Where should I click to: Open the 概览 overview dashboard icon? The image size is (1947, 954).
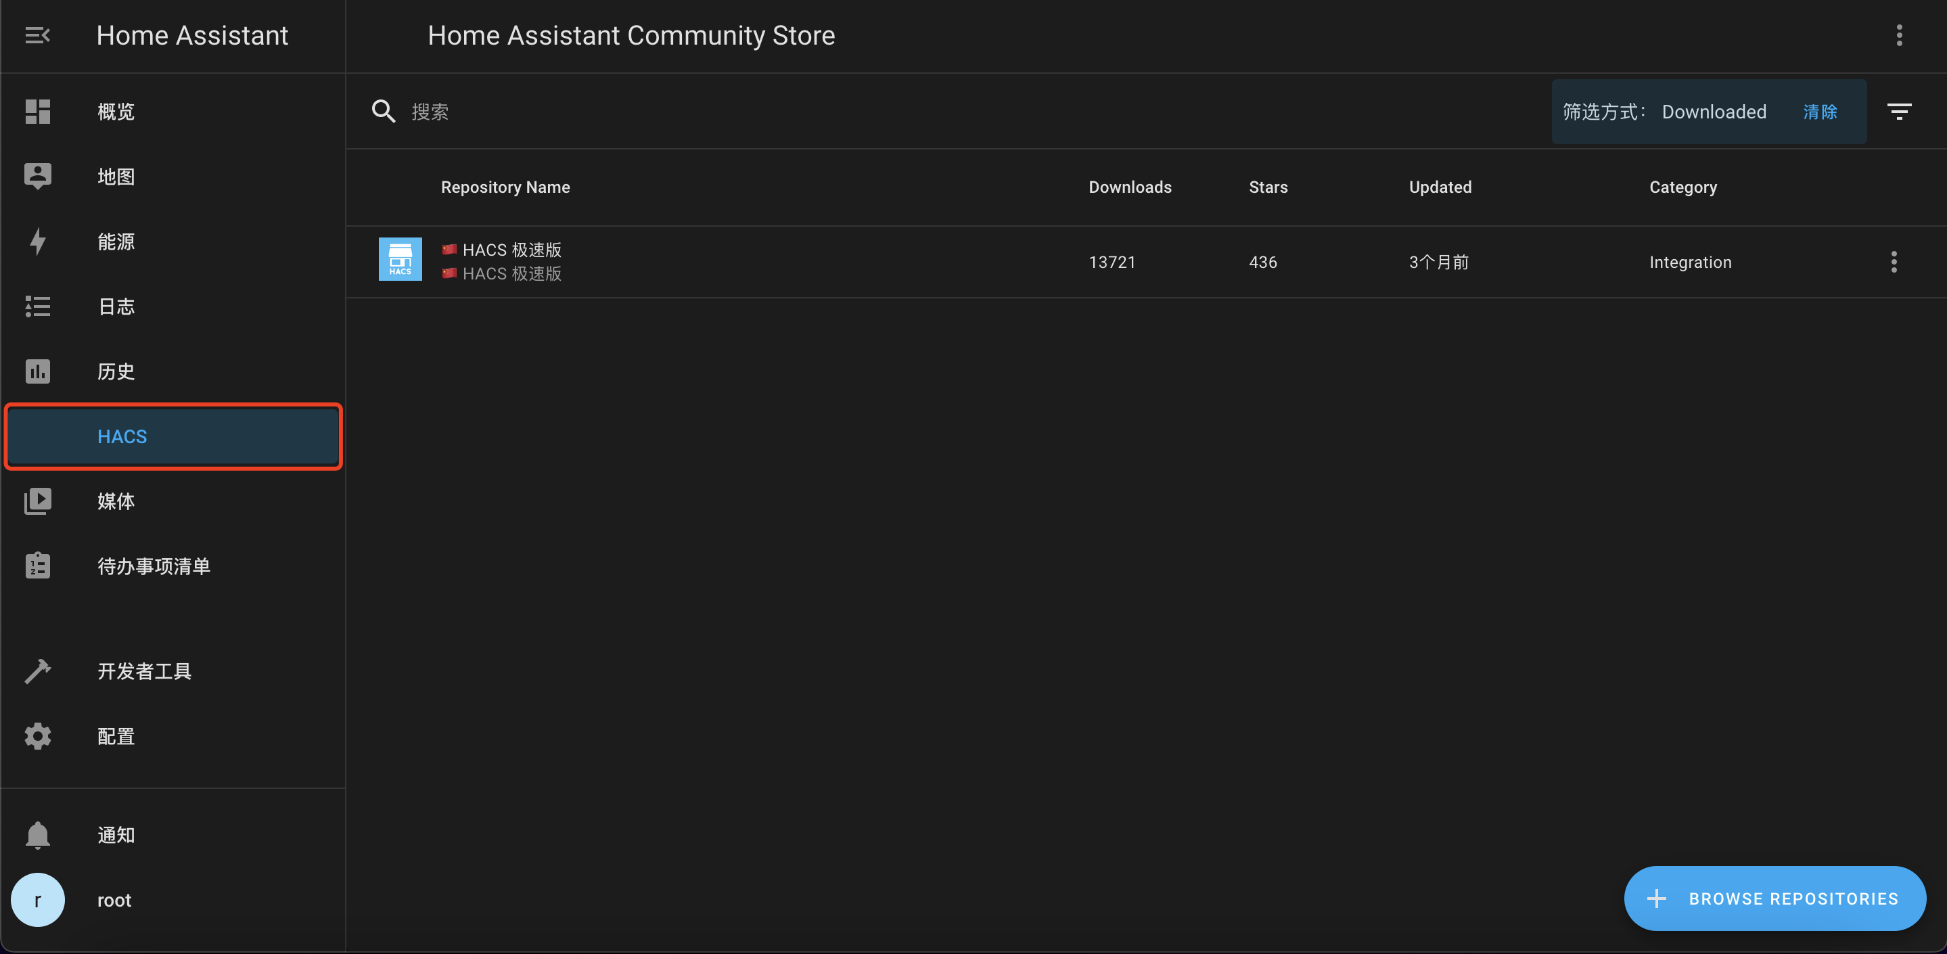pos(37,111)
